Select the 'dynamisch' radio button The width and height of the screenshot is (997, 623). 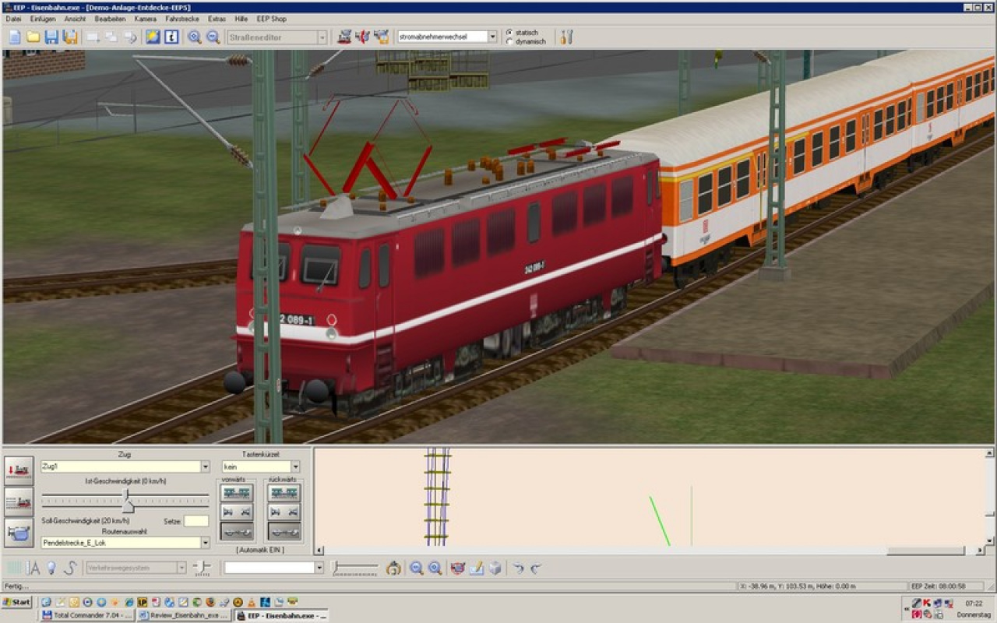[x=509, y=41]
